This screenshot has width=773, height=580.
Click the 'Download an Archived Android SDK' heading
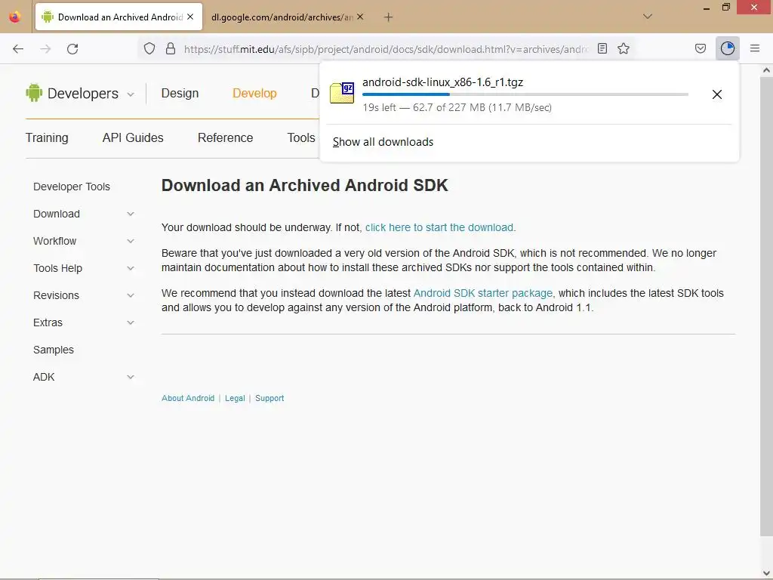(x=305, y=186)
